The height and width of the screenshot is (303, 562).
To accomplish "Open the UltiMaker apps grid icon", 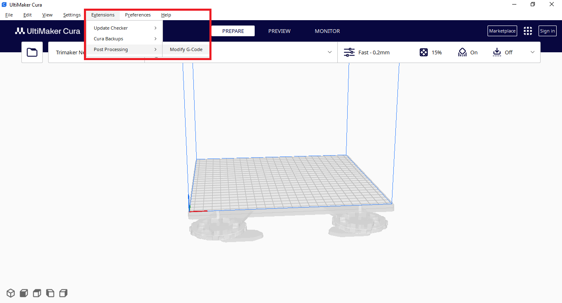I will [527, 31].
